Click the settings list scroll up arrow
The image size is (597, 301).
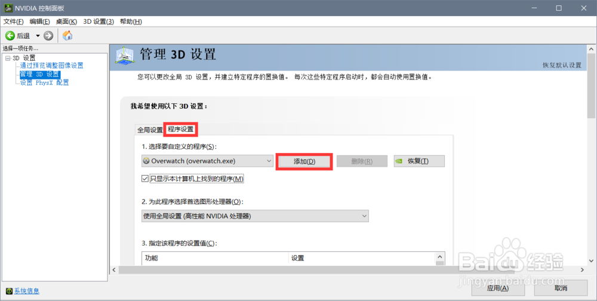(x=440, y=257)
